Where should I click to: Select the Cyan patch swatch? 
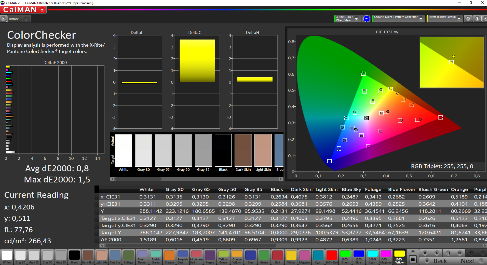(318, 257)
